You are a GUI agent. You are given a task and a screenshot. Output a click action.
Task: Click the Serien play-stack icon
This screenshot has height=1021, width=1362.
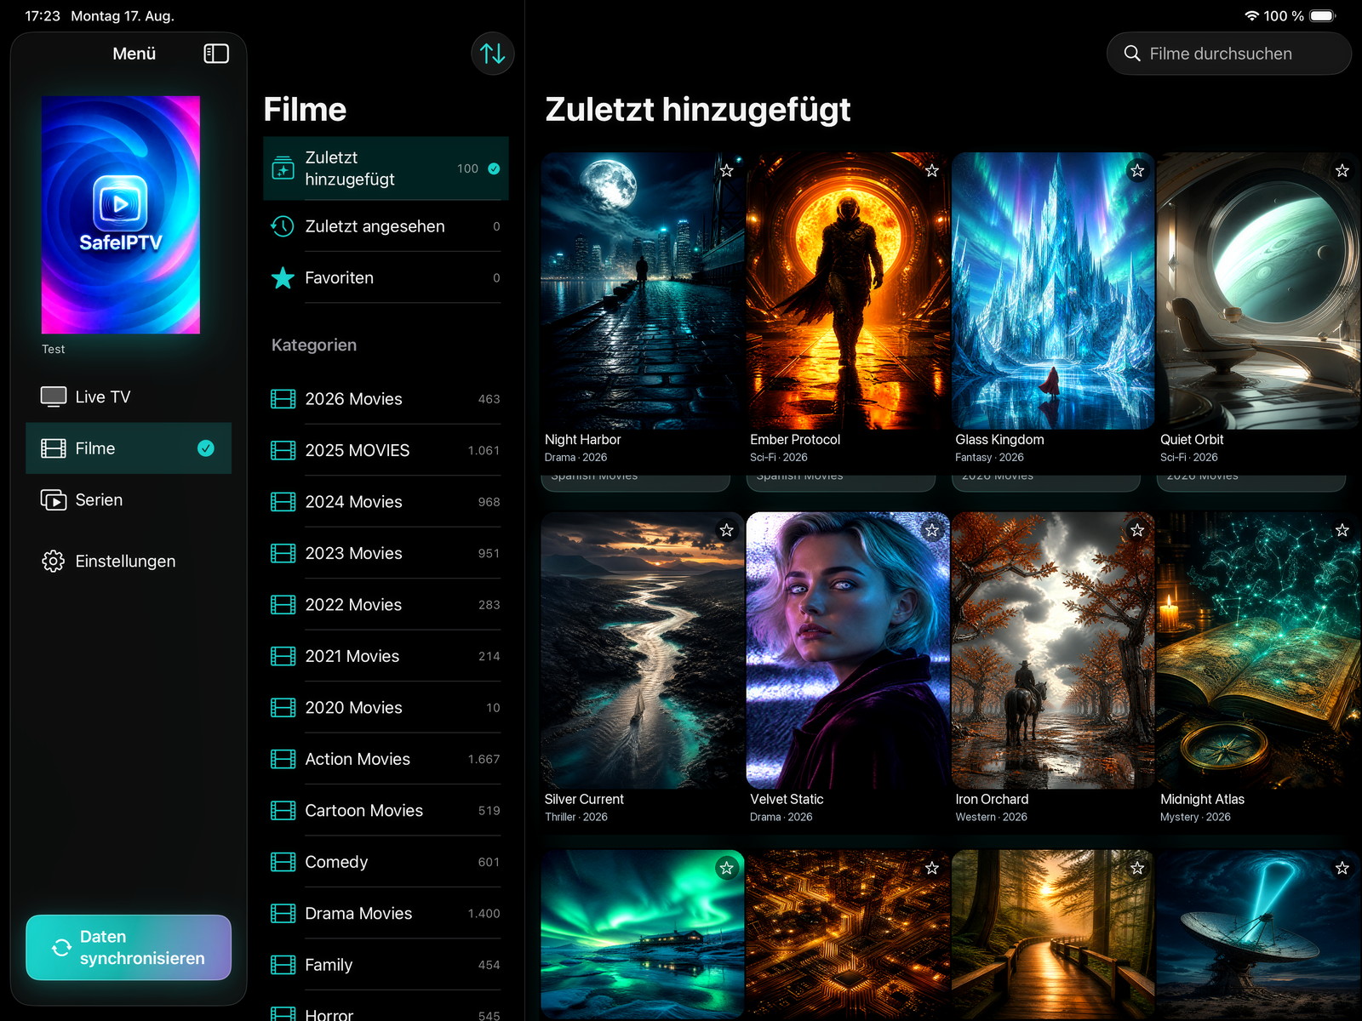54,499
